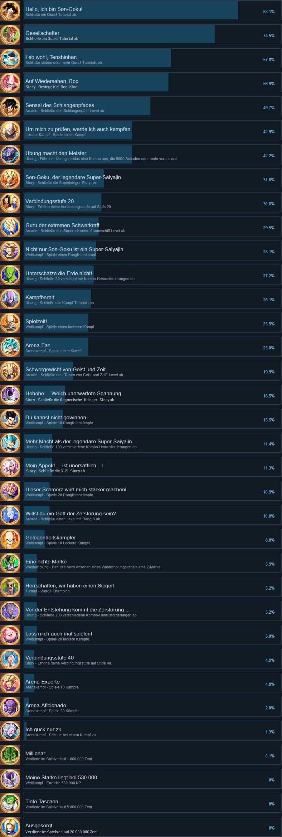Select the Meine Stärke liegt bei 530.000 title
Image resolution: width=282 pixels, height=837 pixels.
click(x=61, y=777)
